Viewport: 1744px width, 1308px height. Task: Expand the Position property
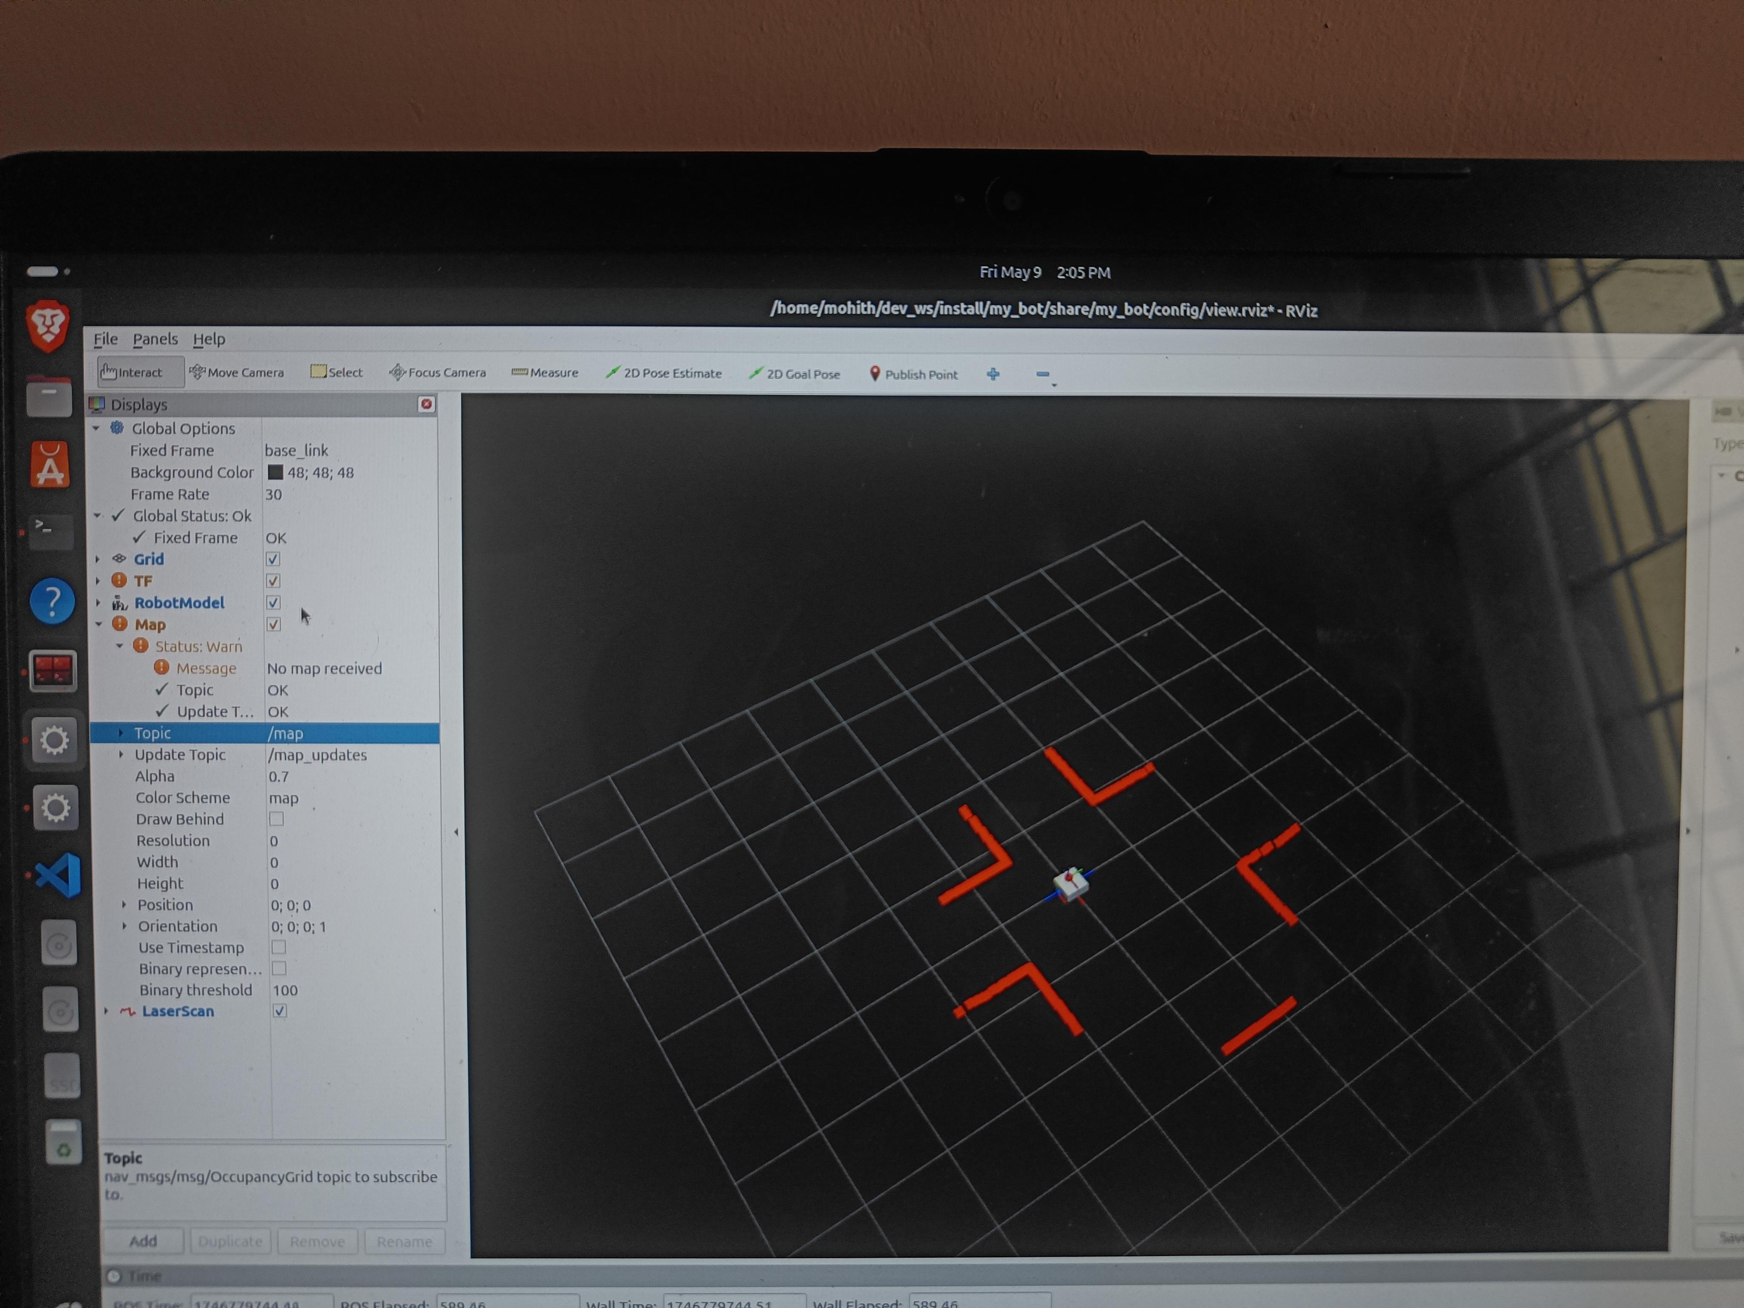point(124,905)
